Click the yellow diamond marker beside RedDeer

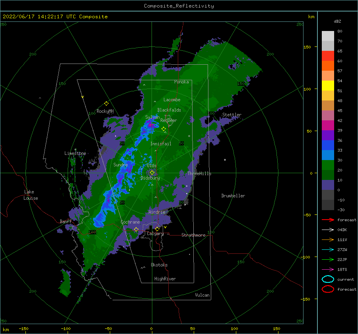(163, 129)
